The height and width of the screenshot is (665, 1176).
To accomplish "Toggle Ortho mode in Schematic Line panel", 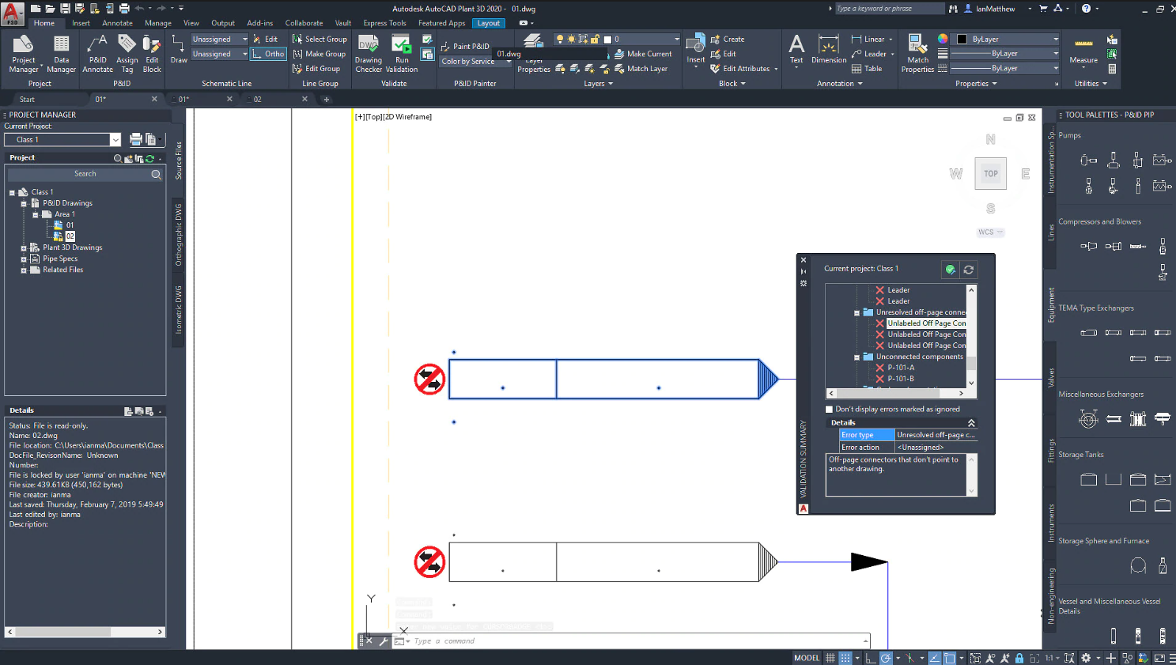I will 267,54.
